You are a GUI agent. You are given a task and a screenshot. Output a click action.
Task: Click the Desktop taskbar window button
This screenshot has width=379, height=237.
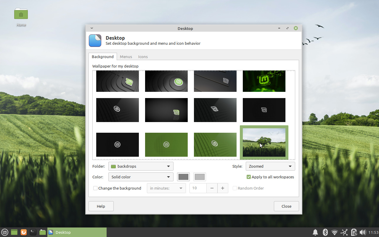tap(77, 232)
